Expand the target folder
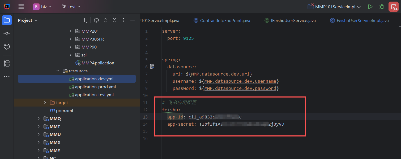The height and width of the screenshot is (159, 401). pyautogui.click(x=45, y=103)
